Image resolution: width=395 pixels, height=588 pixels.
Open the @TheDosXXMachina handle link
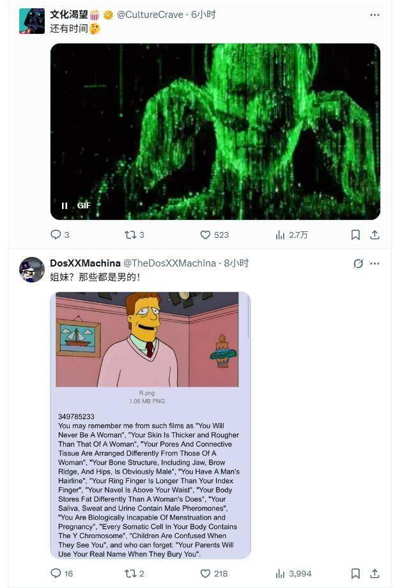[169, 263]
